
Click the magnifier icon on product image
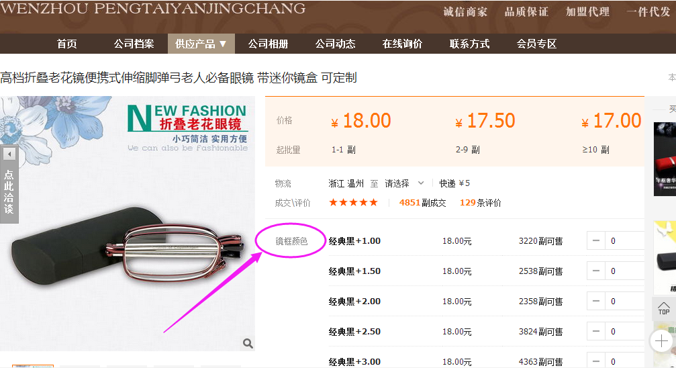(x=248, y=343)
